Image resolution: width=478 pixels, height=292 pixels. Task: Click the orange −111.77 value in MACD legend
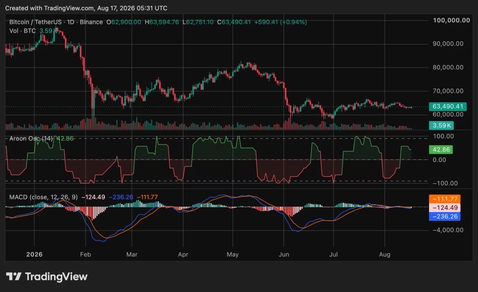(148, 197)
